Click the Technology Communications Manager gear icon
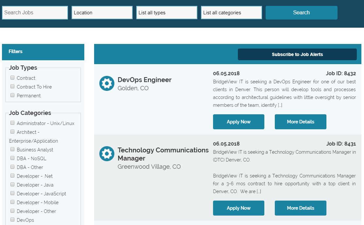Viewport: 364px width, 225px height. click(107, 154)
